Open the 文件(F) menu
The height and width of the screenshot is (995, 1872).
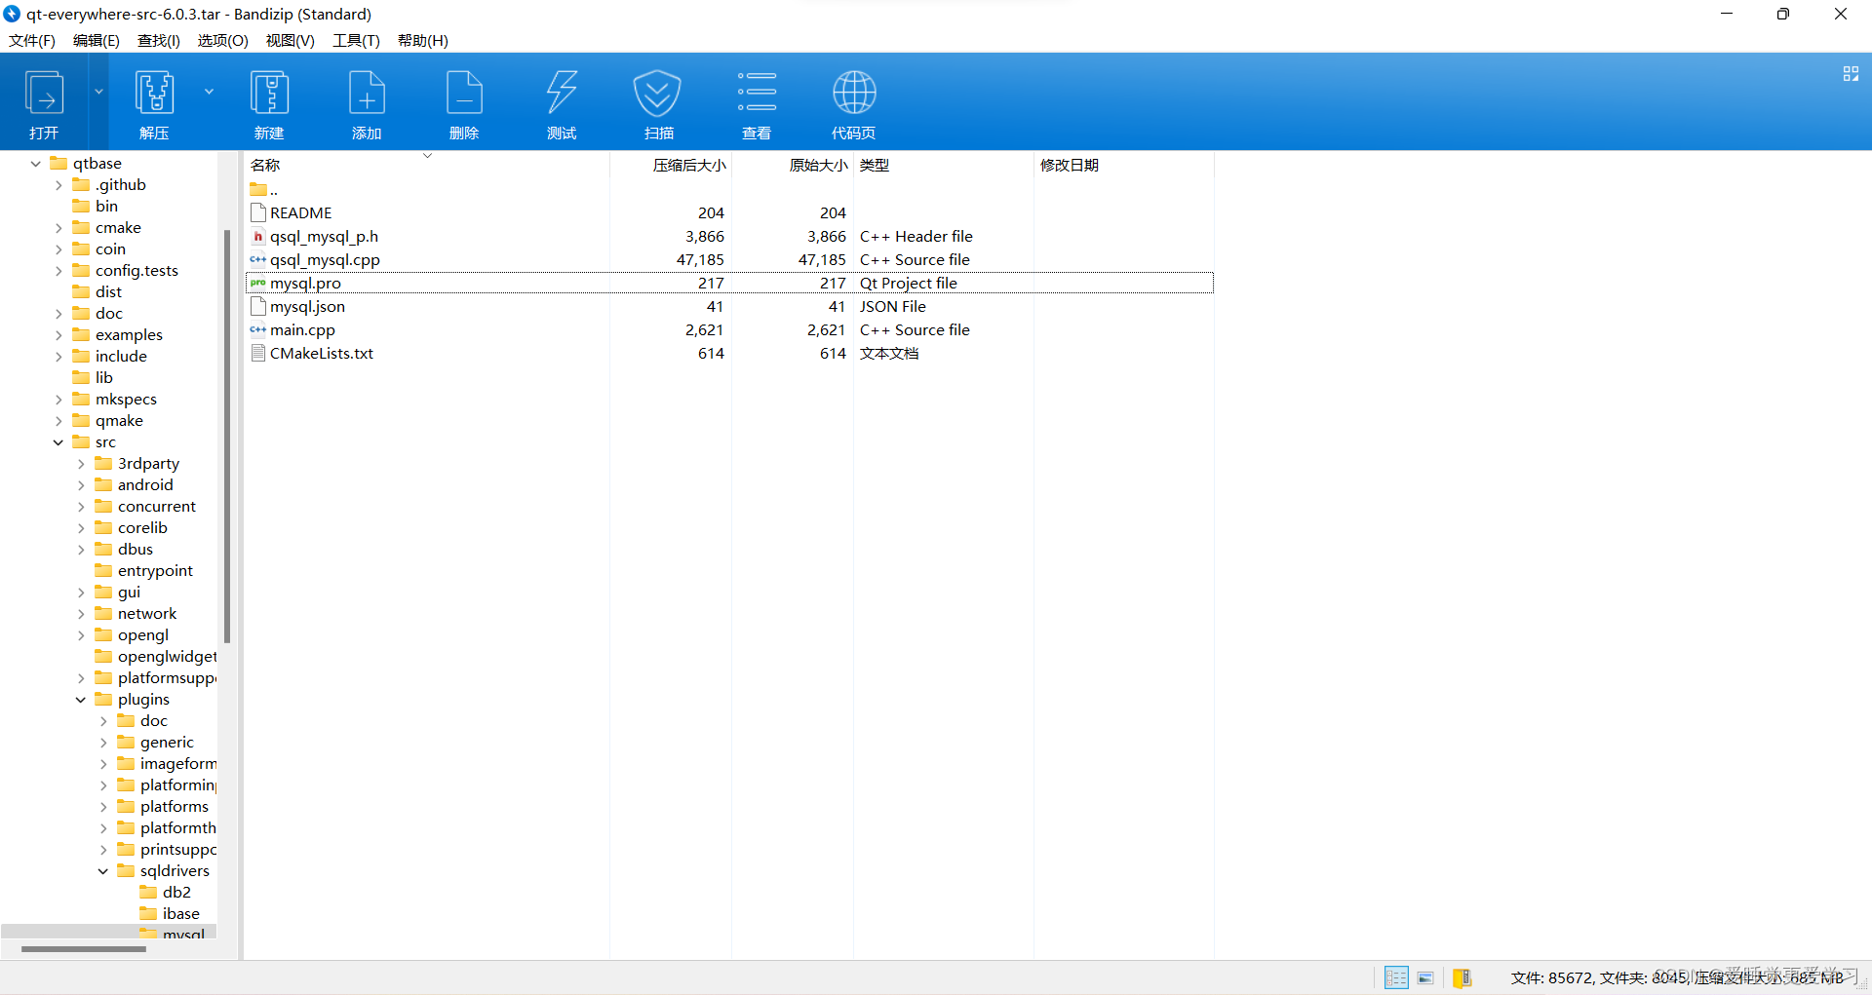coord(32,40)
